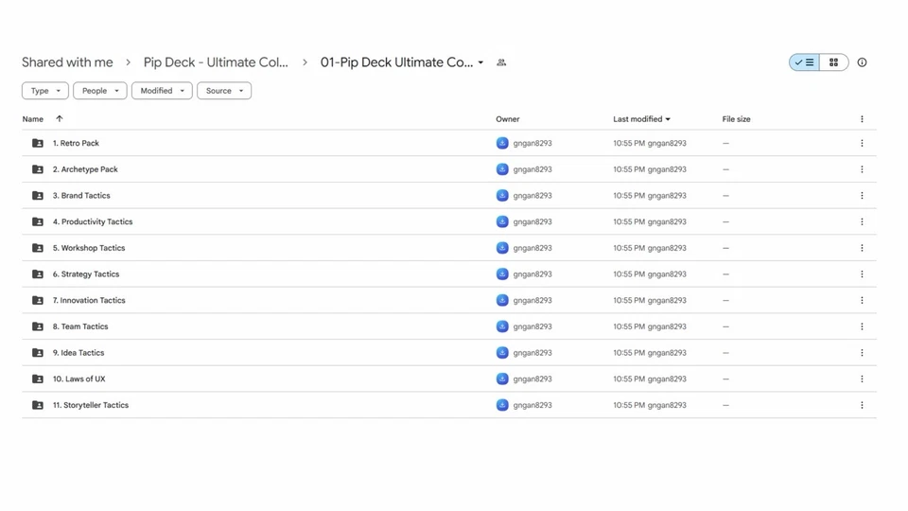This screenshot has height=511, width=908.
Task: Go to Pip Deck - Ultimate Col... breadcrumb
Action: tap(216, 62)
